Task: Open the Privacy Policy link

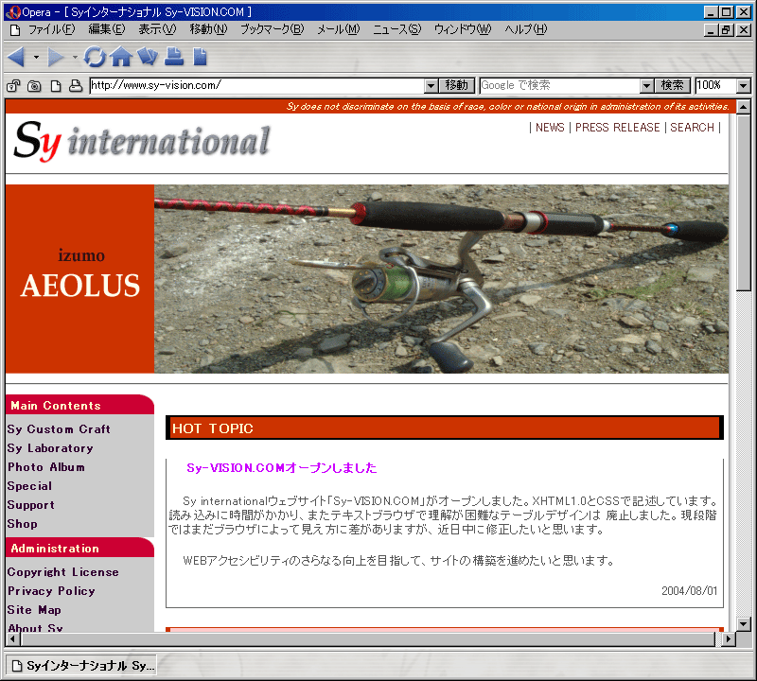Action: point(51,591)
